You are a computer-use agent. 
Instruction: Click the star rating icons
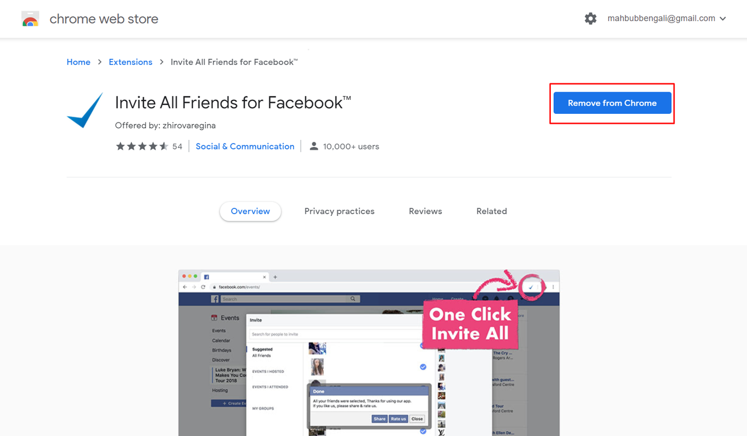click(142, 147)
